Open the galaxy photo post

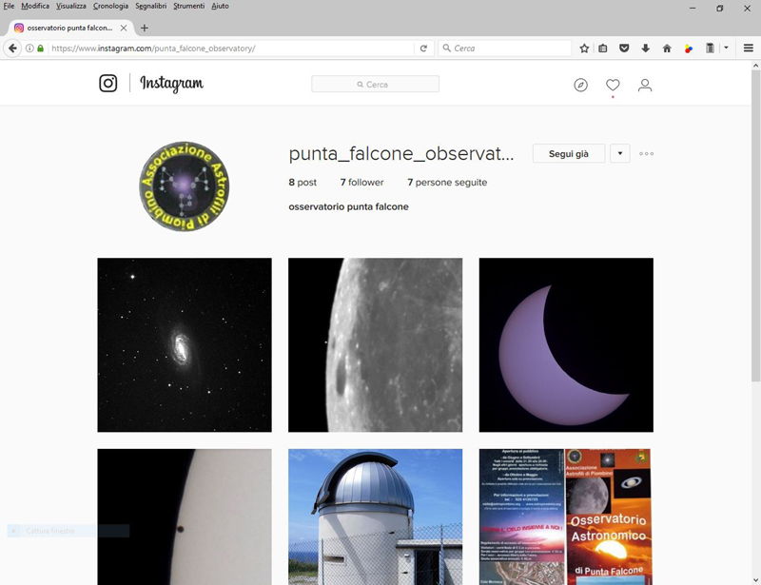(185, 345)
